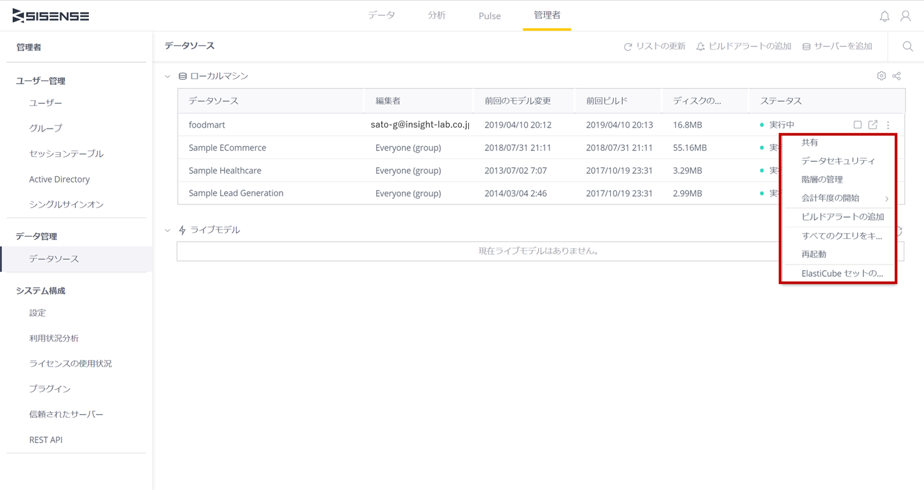Viewport: 924px width, 490px height.
Task: Expand 会計年度の開始 submenu arrow
Action: (886, 199)
